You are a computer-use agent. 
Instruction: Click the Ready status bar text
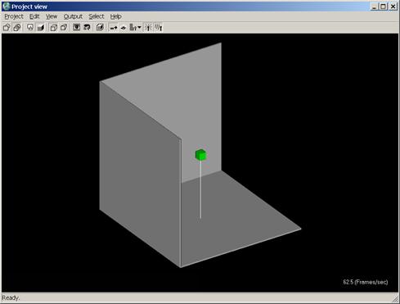[11, 297]
